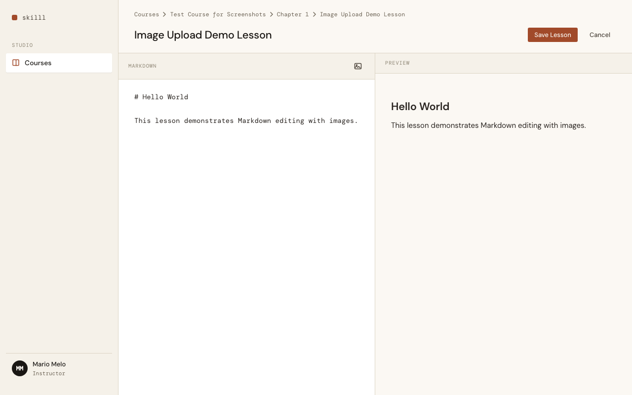This screenshot has width=632, height=395.
Task: Click the Image Upload Demo Lesson page title
Action: coord(203,35)
